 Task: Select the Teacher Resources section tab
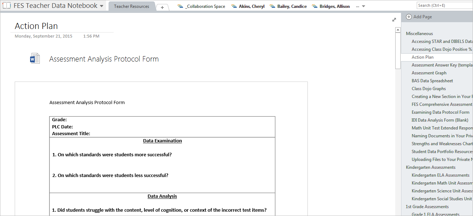132,6
